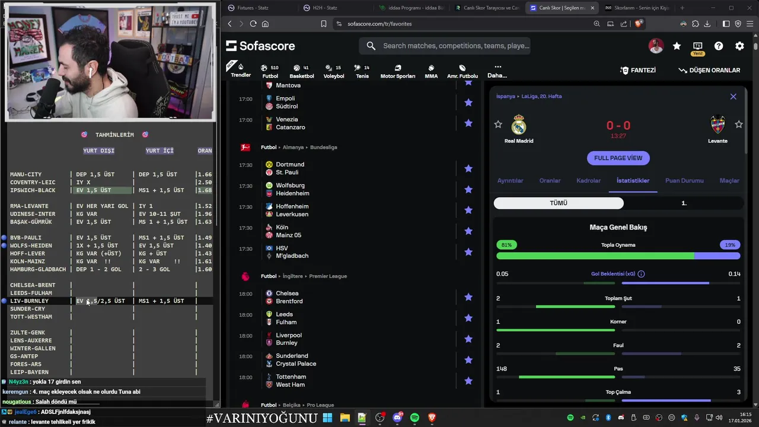Switch to the Puan Durumu tab

pos(684,181)
